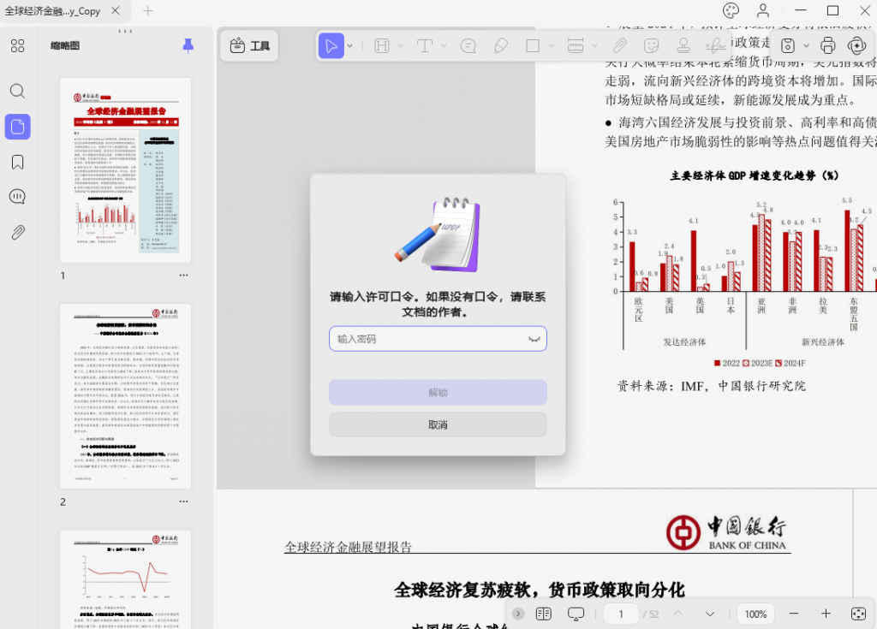This screenshot has height=629, width=877.
Task: Open the home grid icon in sidebar
Action: [x=17, y=46]
